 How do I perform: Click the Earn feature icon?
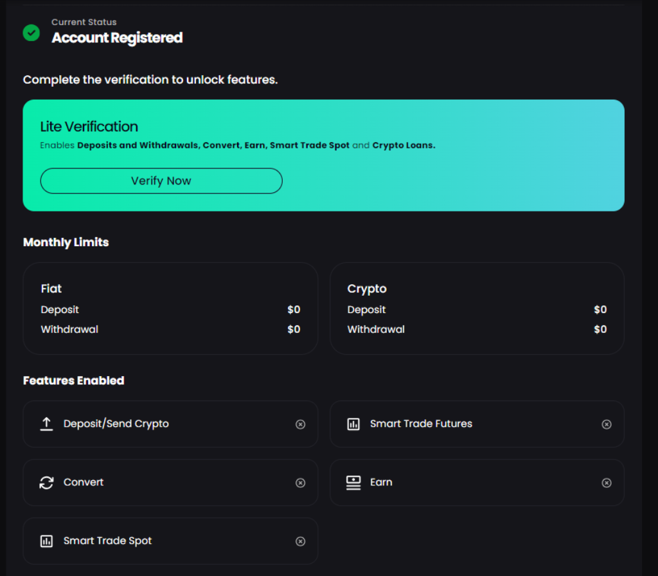pos(353,483)
